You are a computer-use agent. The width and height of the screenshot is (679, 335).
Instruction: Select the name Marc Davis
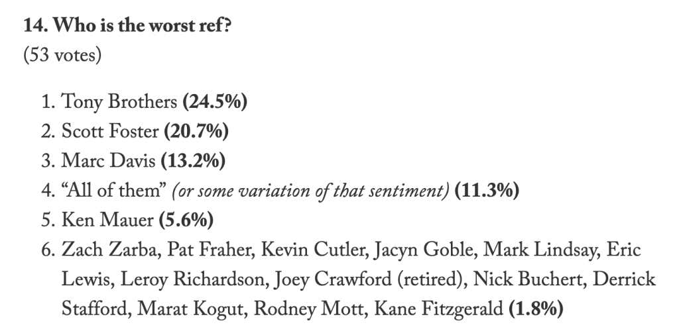(108, 162)
